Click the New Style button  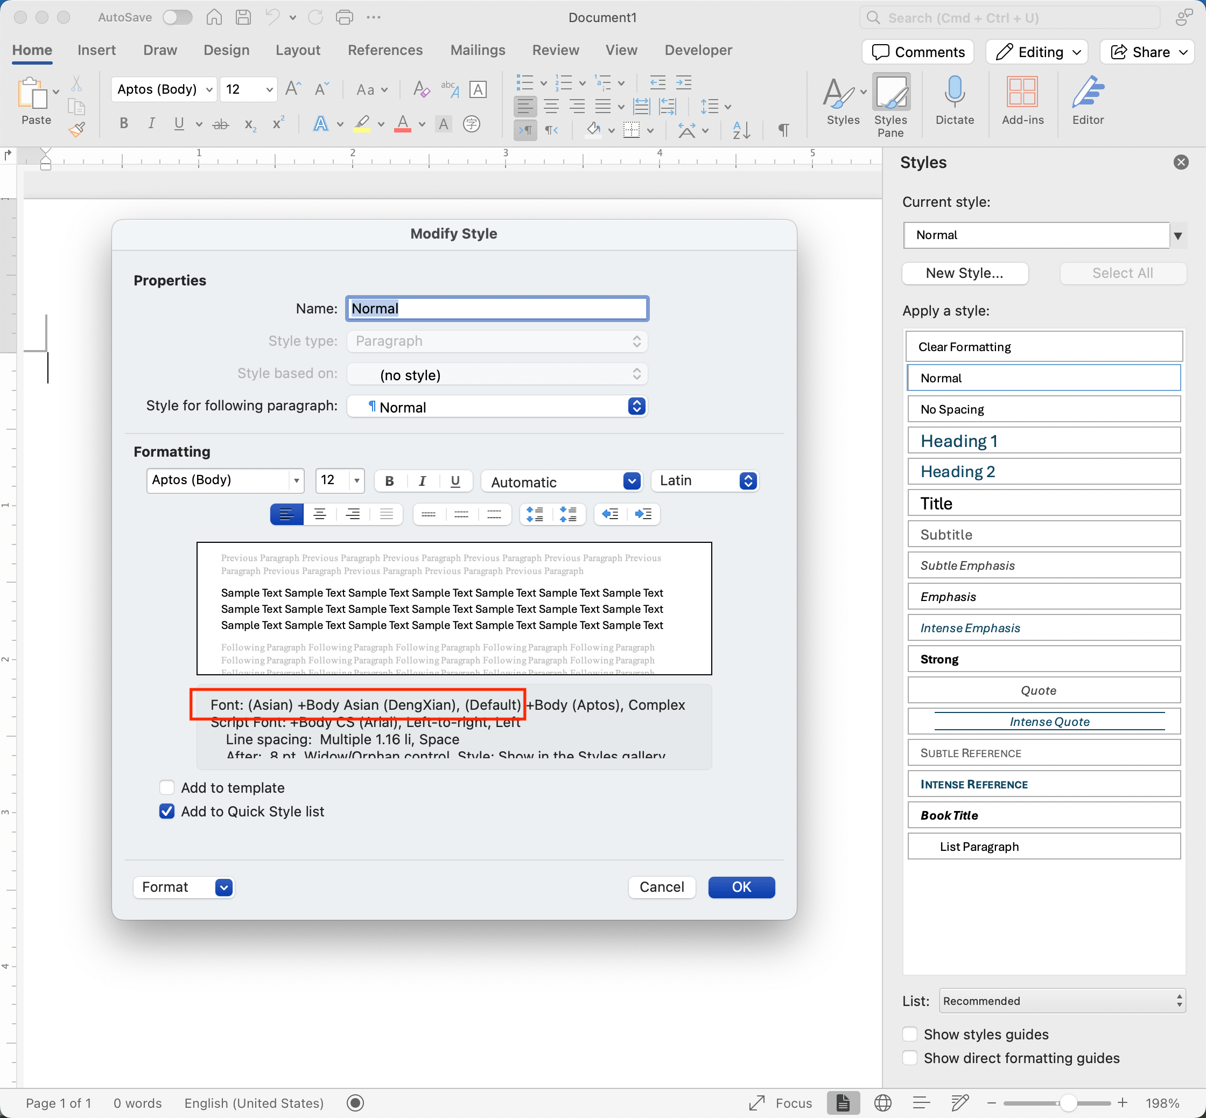[964, 274]
